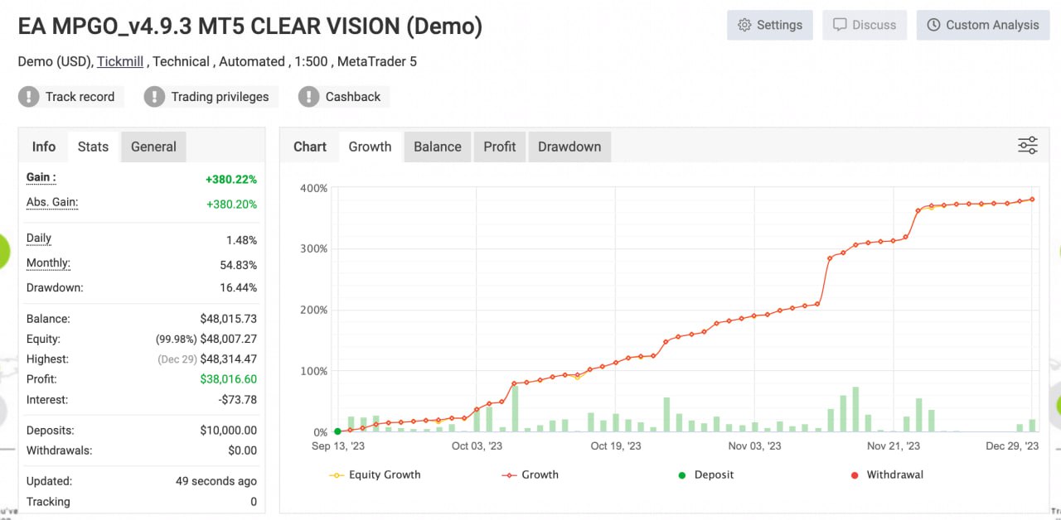Click the gear icon in Settings button

(744, 25)
